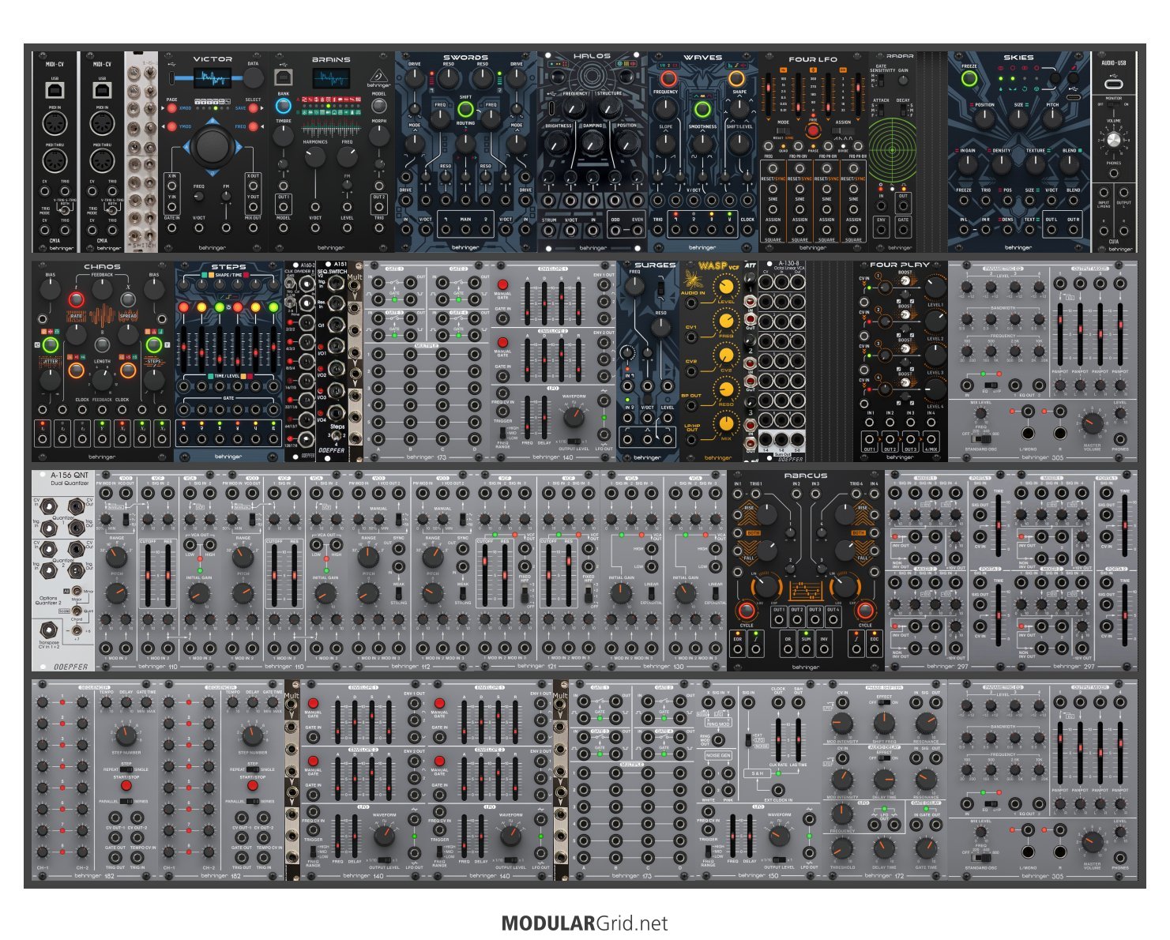Select the GATE IN jack on Victor
The width and height of the screenshot is (1170, 940).
tap(171, 227)
